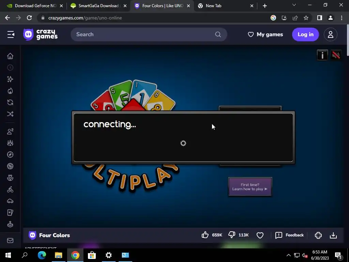The image size is (349, 262).
Task: Open Settings gear from taskbar
Action: click(x=109, y=255)
